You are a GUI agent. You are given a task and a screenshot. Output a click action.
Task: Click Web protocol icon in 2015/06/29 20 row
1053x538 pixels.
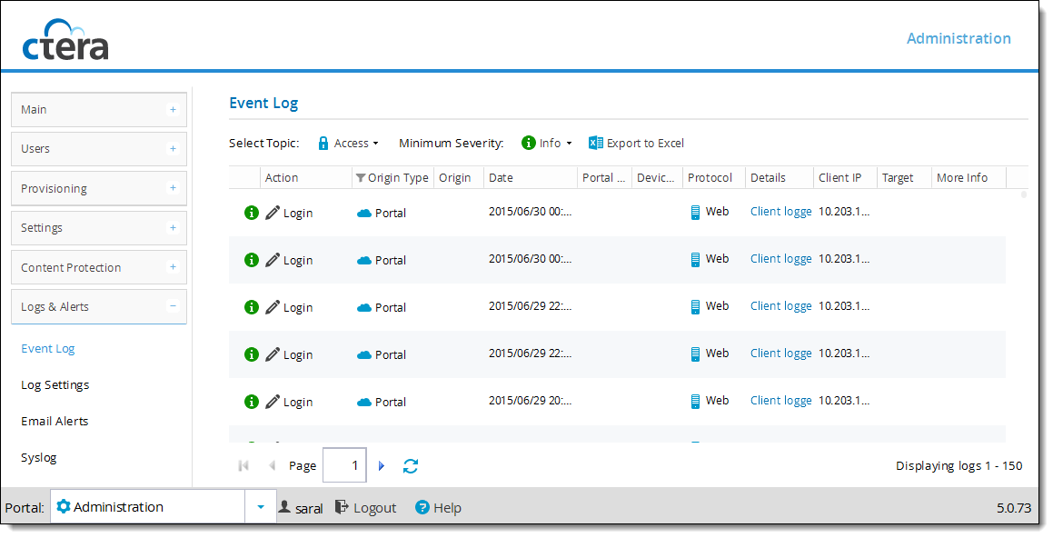695,402
